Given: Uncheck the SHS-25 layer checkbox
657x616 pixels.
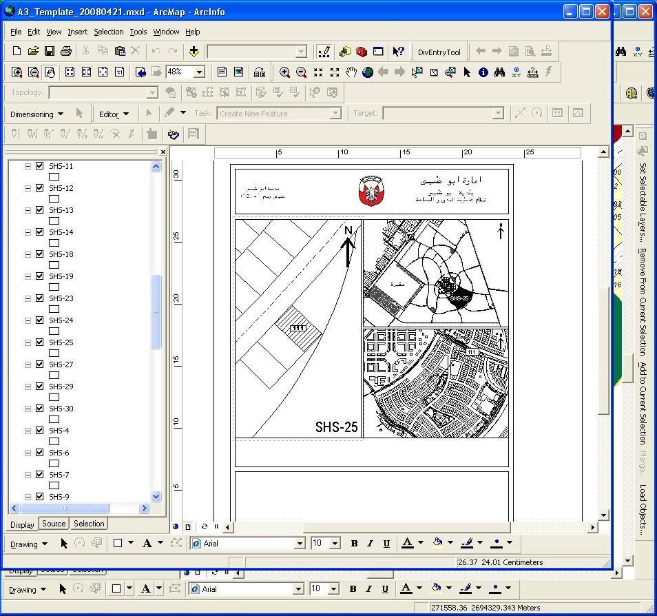Looking at the screenshot, I should (x=40, y=342).
